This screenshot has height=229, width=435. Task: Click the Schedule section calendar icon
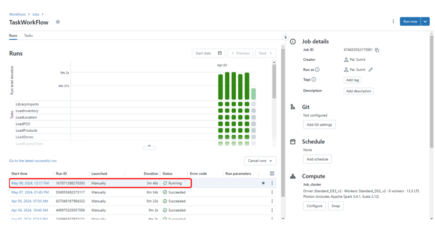(293, 142)
